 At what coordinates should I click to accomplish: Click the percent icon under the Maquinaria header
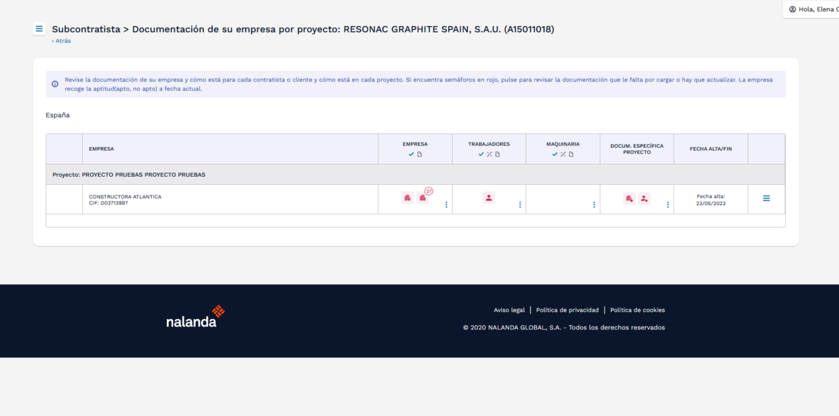coord(563,155)
